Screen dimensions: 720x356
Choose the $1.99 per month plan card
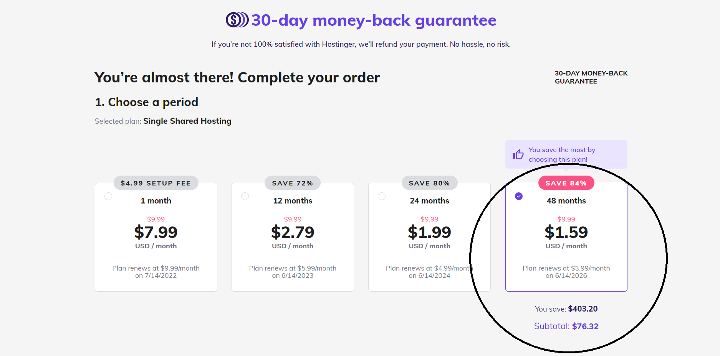(x=429, y=238)
